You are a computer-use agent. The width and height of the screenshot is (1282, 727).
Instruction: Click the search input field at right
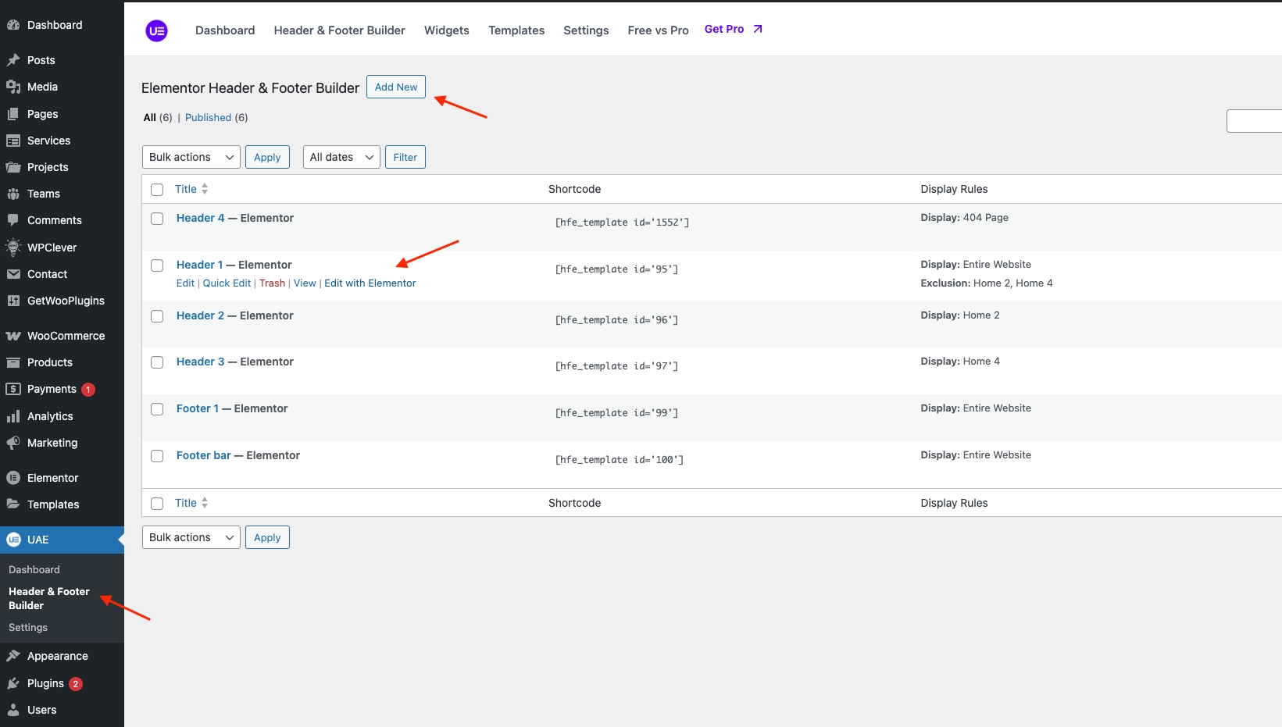1254,121
